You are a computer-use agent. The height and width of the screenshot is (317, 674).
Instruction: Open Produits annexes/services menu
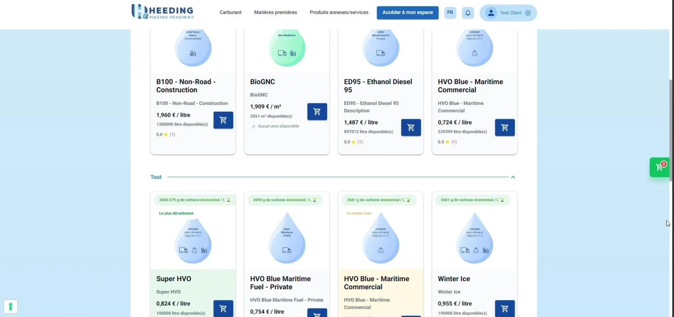(x=339, y=13)
